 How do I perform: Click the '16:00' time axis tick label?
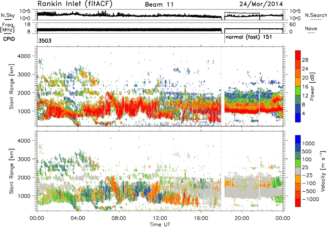point(201,218)
